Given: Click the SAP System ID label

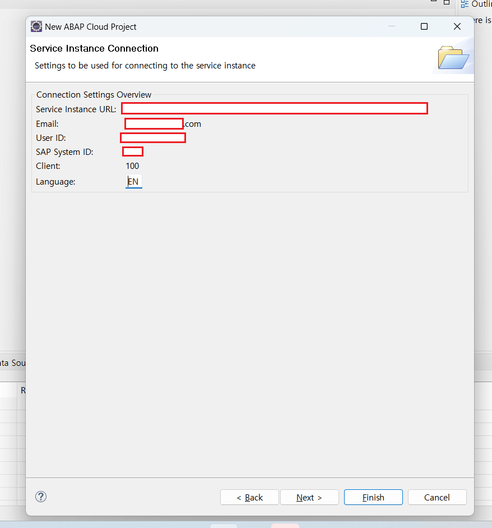Looking at the screenshot, I should pos(64,152).
